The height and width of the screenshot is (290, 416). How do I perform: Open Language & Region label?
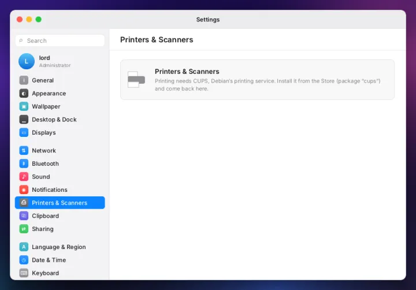(59, 247)
